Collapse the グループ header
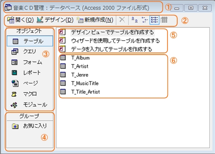The height and width of the screenshot is (154, 215). [x=30, y=116]
